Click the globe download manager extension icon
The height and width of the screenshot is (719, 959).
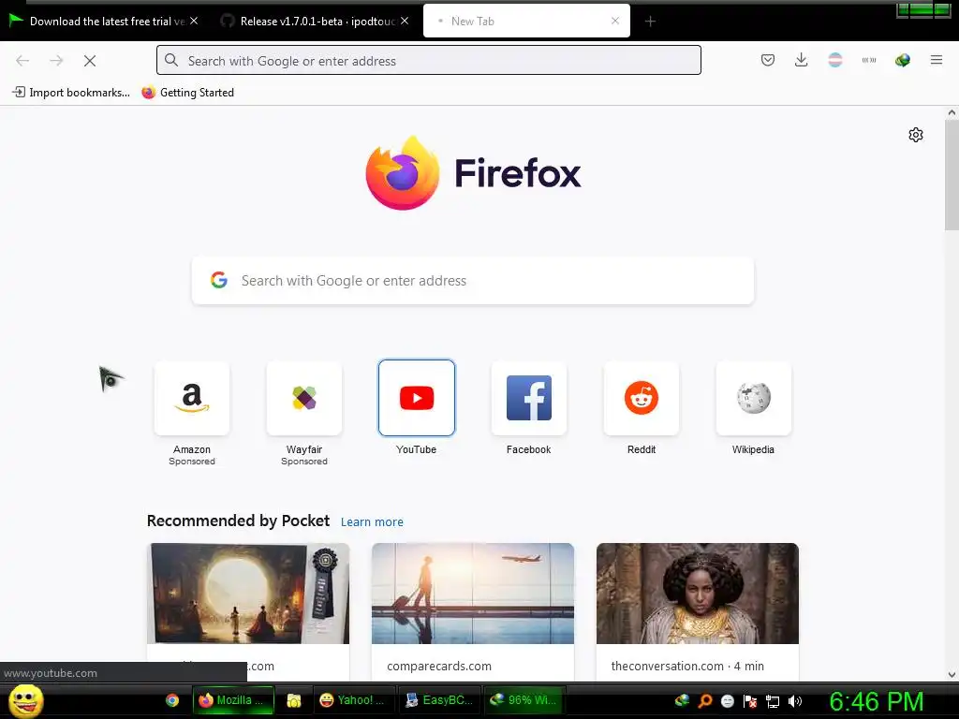[x=902, y=60]
